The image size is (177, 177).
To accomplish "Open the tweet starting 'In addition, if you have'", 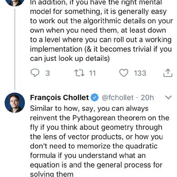I will pos(101,30).
